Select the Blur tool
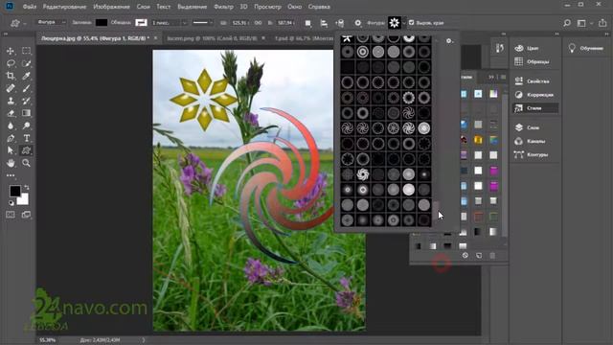The image size is (613, 345). point(11,126)
